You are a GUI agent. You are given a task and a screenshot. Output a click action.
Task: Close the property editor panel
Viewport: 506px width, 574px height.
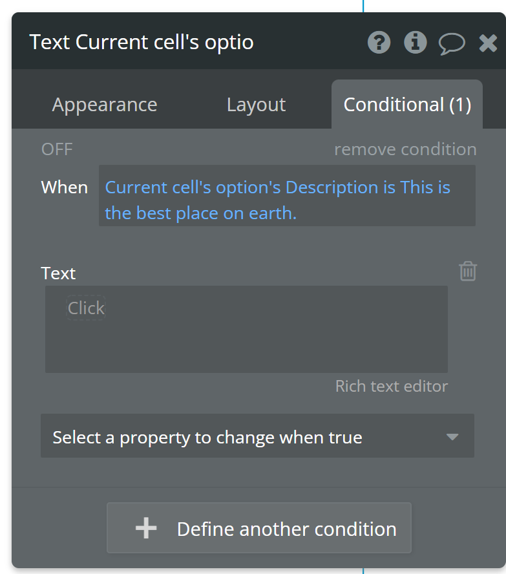pyautogui.click(x=488, y=43)
